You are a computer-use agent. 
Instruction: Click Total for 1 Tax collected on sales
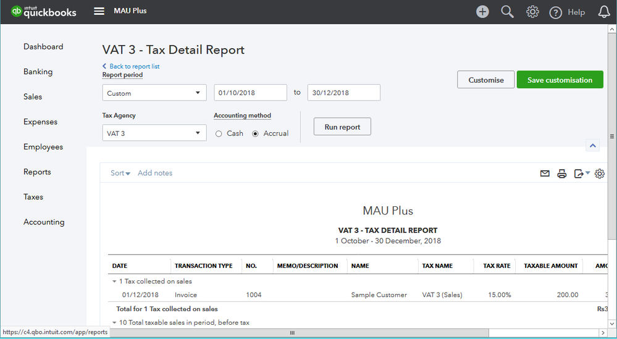pos(167,309)
